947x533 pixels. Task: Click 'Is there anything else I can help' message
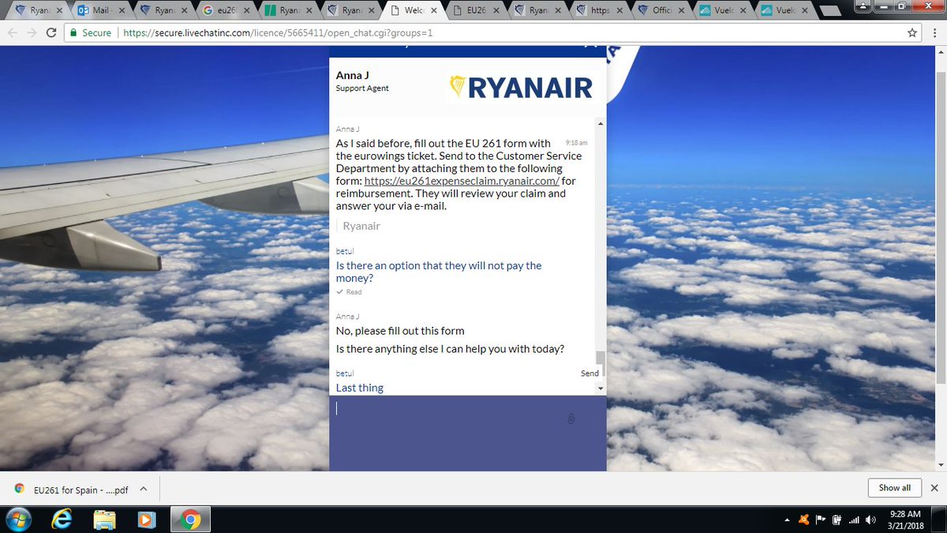[450, 349]
